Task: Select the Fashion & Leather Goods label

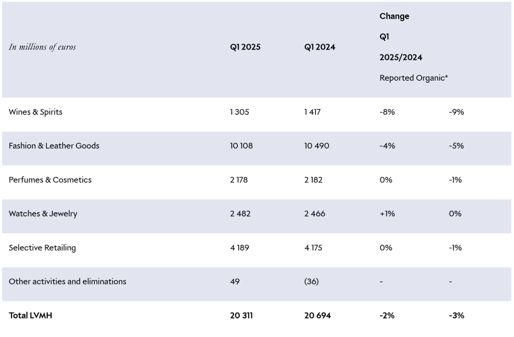Action: coord(54,146)
